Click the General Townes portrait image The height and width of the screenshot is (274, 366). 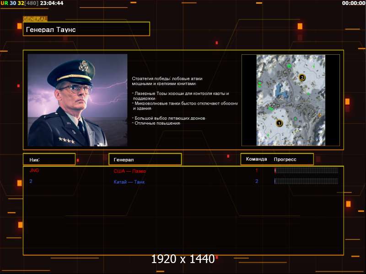[x=77, y=100]
